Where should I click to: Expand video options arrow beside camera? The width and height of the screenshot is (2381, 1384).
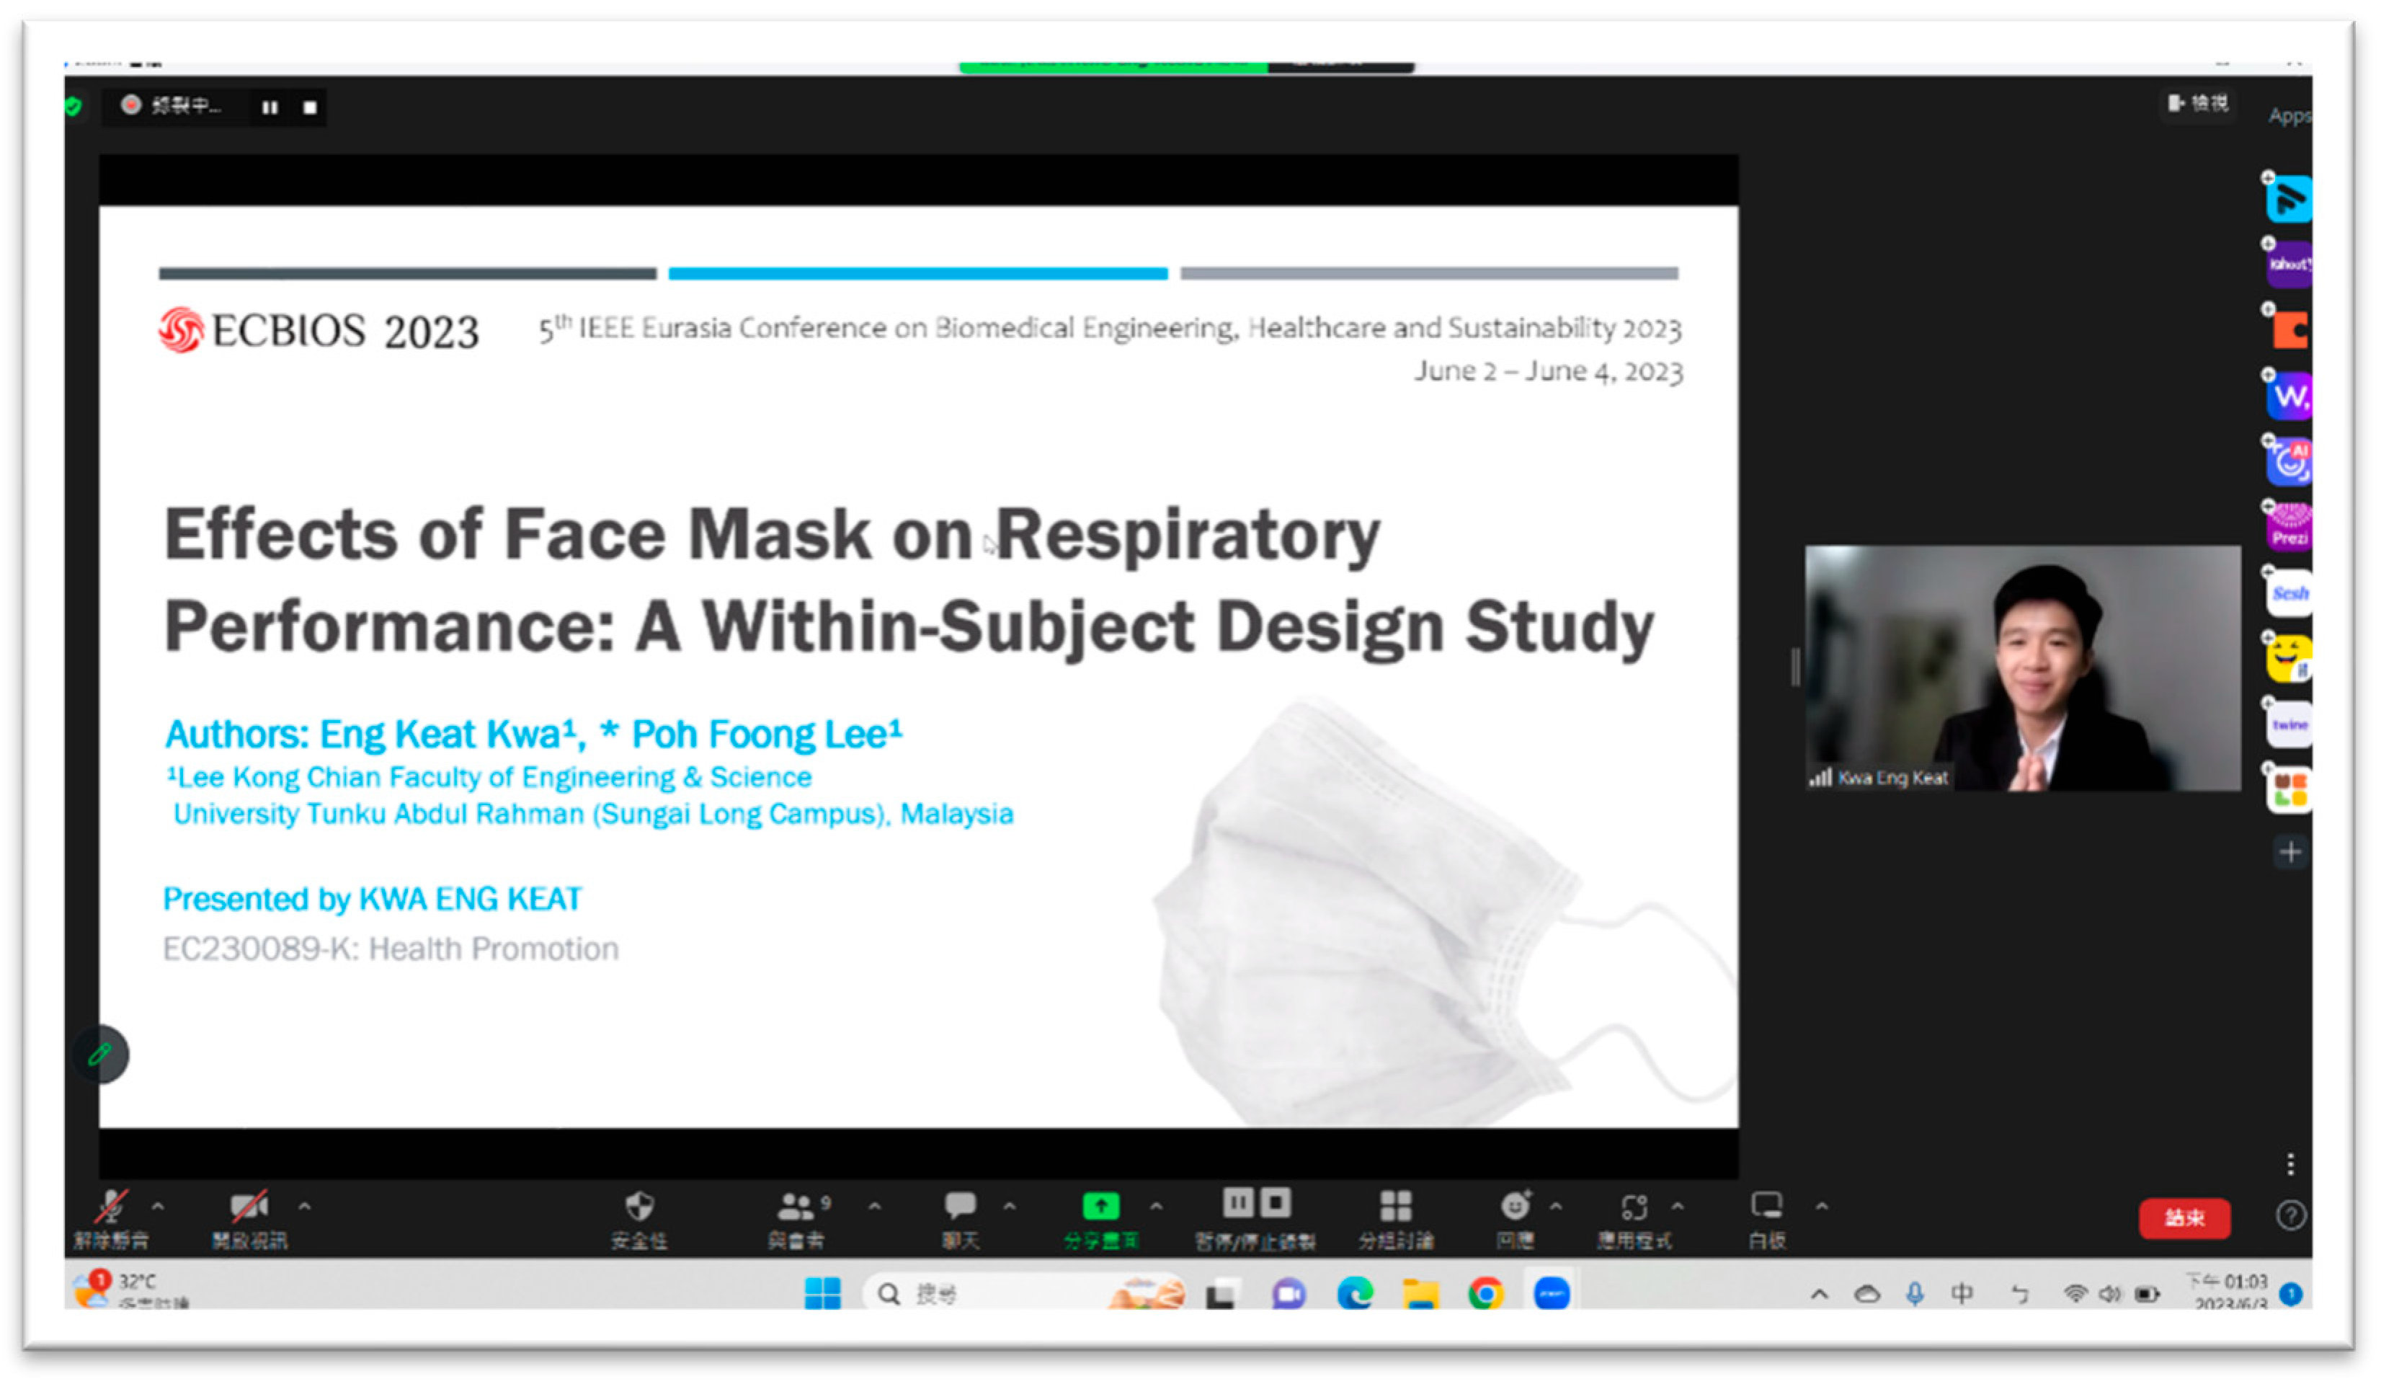[304, 1207]
